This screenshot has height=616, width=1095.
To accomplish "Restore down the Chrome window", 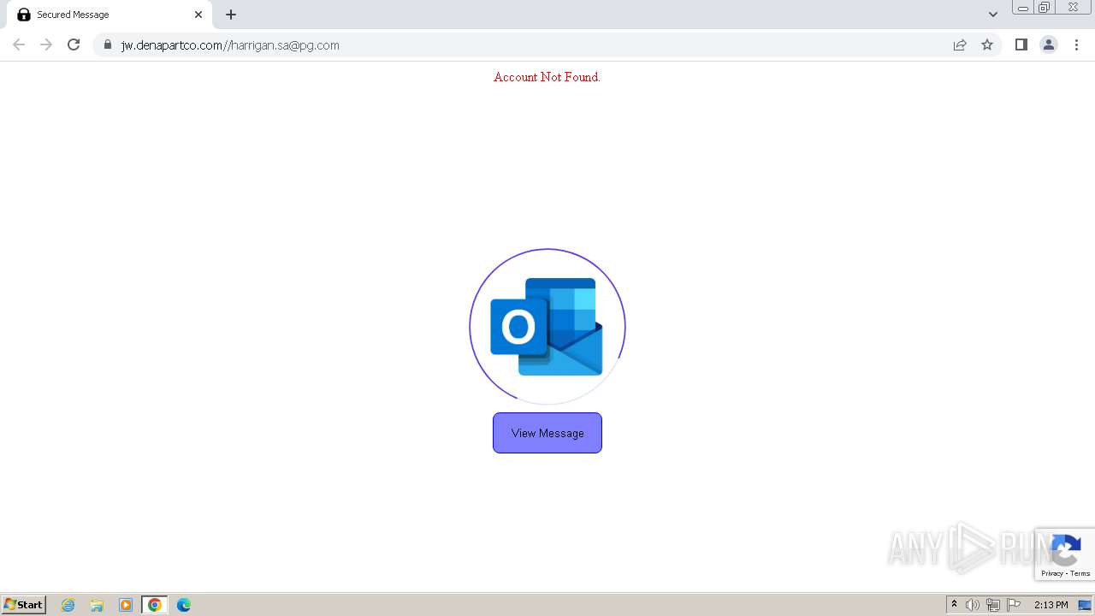I will click(x=1045, y=8).
